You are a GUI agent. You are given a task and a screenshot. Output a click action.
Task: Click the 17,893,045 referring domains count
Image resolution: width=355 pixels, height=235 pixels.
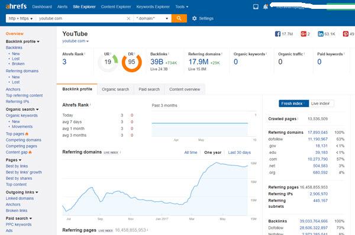[318, 133]
